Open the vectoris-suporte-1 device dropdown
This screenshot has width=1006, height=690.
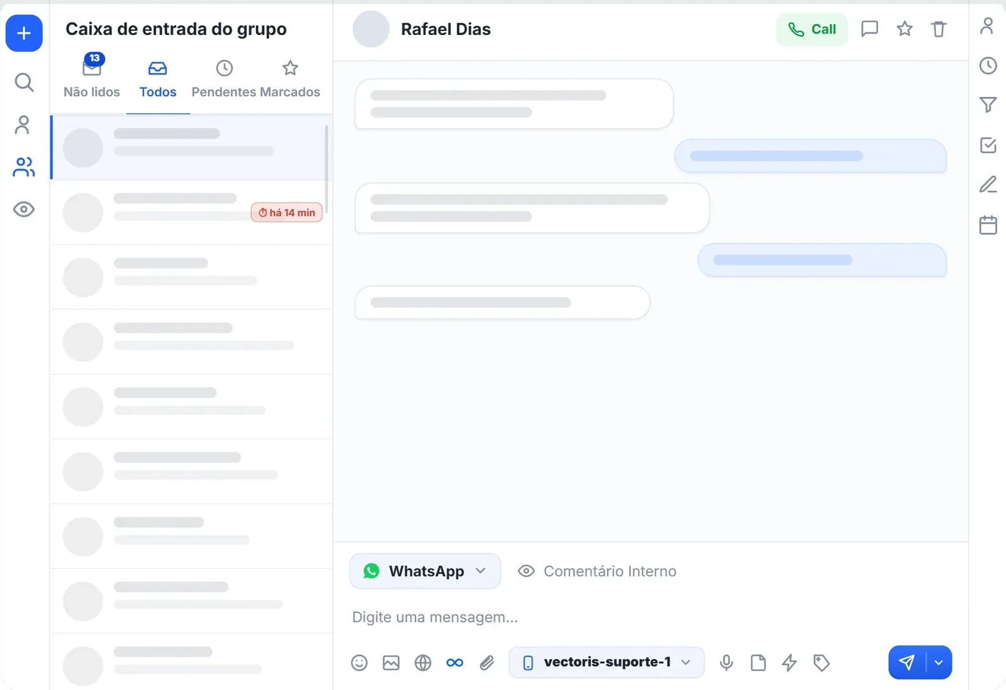606,663
